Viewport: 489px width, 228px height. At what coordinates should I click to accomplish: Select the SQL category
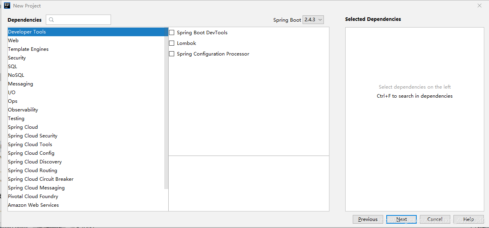pos(86,67)
